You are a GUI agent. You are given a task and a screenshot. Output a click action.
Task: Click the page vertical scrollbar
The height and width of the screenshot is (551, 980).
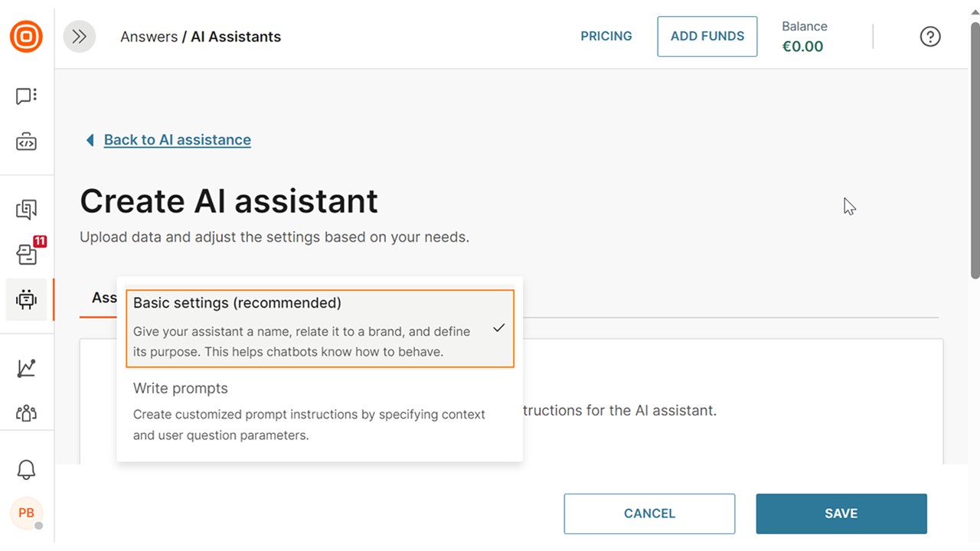[x=975, y=153]
